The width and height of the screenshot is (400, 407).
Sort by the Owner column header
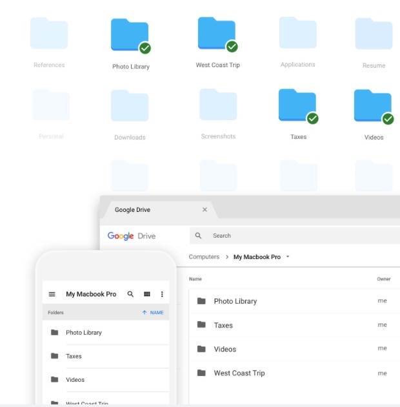click(x=384, y=279)
